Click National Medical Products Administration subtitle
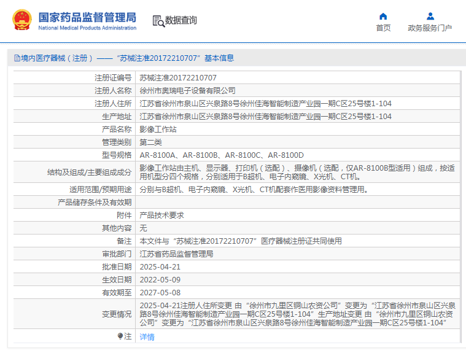Screen dimensions: 466x353 [87, 28]
